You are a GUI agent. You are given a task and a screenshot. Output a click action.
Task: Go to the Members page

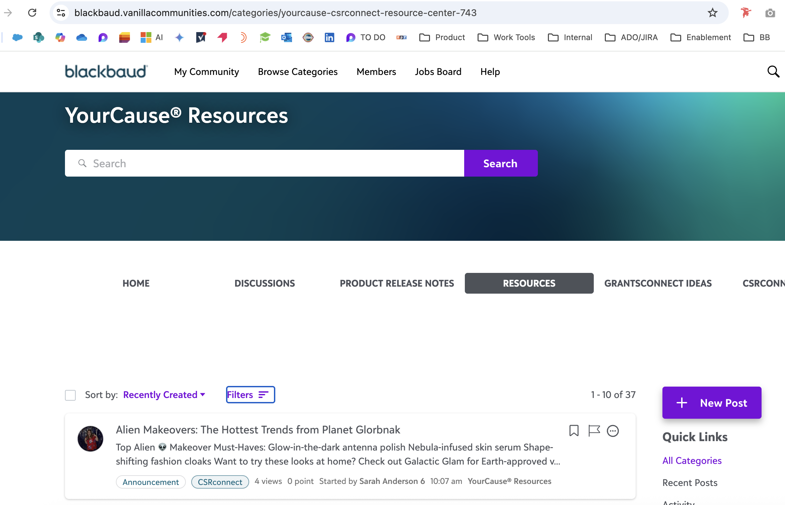point(376,72)
